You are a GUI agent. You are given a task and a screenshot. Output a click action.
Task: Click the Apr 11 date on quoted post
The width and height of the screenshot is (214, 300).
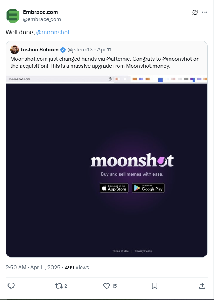click(x=104, y=50)
